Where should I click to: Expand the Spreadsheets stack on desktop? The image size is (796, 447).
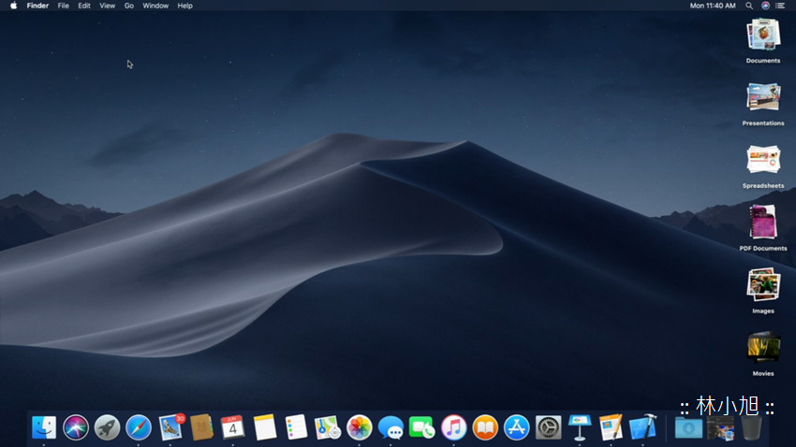(763, 160)
